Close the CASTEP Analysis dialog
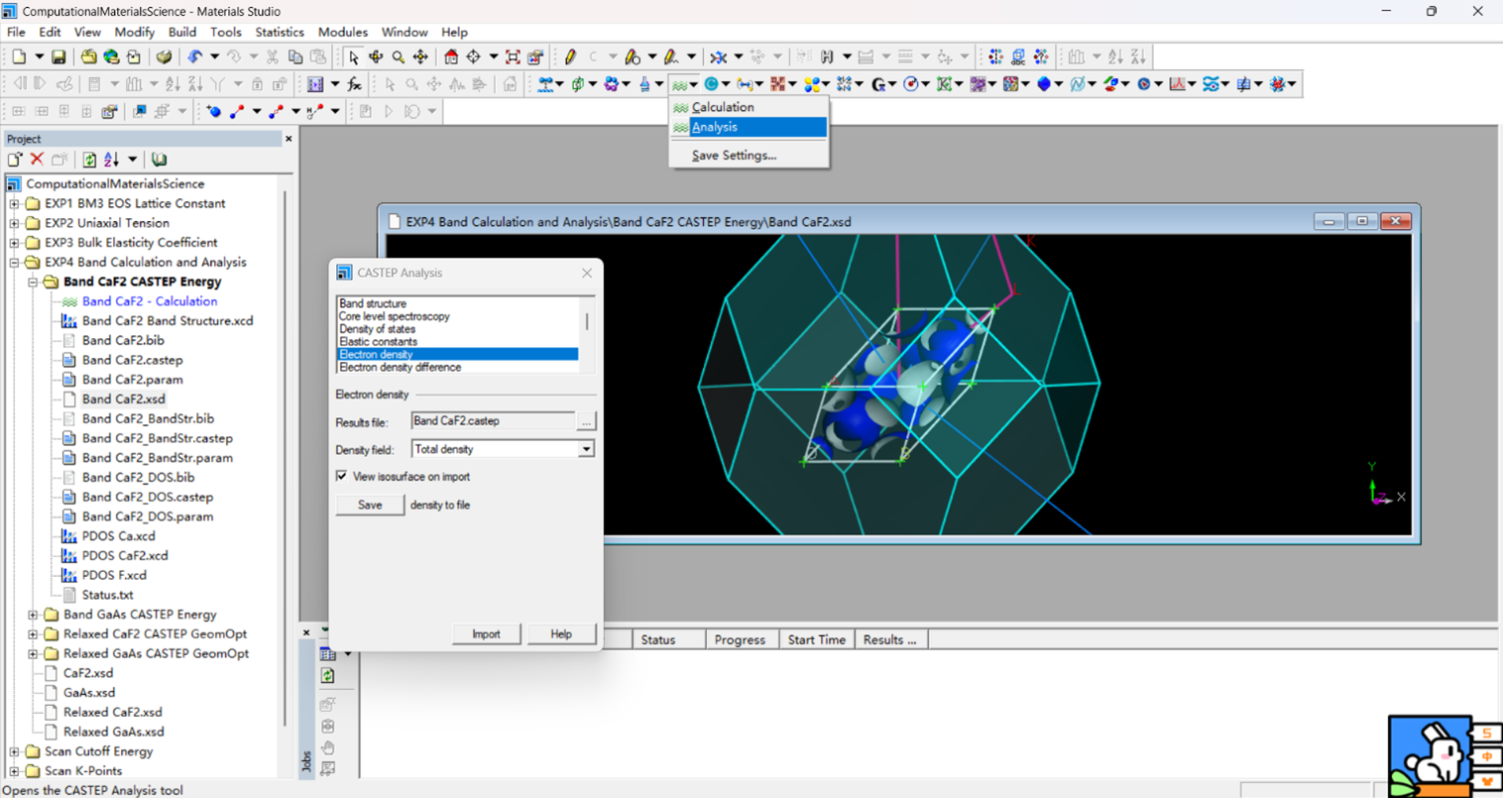This screenshot has height=798, width=1503. click(x=587, y=273)
